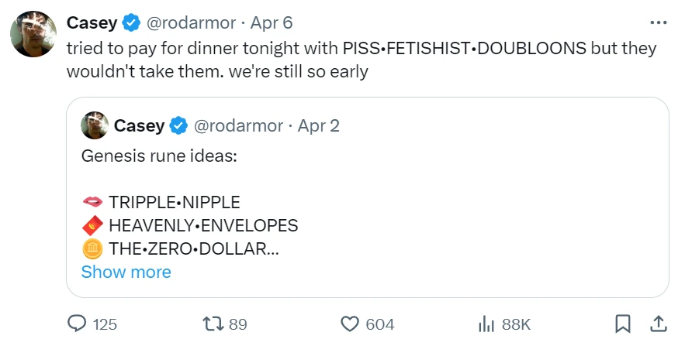The height and width of the screenshot is (346, 685).
Task: Open the three-dot more options menu
Action: click(657, 22)
